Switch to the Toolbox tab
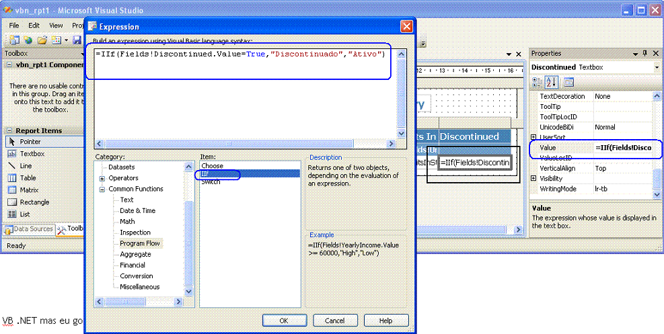 71,229
